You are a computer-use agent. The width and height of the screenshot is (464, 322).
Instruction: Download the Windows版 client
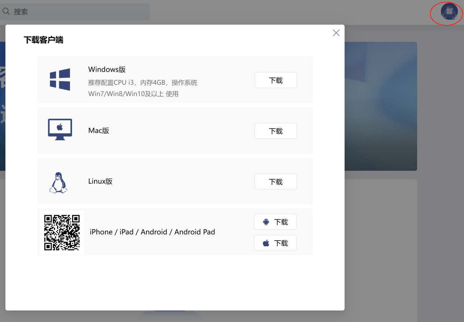pyautogui.click(x=276, y=80)
